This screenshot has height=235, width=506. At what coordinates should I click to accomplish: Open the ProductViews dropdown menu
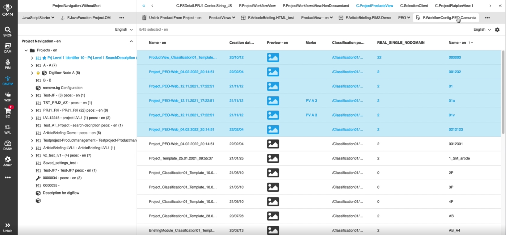(x=222, y=18)
